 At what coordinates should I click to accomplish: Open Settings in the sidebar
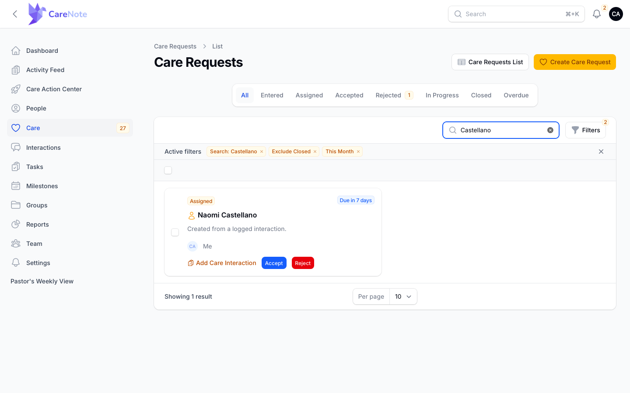pos(70,263)
